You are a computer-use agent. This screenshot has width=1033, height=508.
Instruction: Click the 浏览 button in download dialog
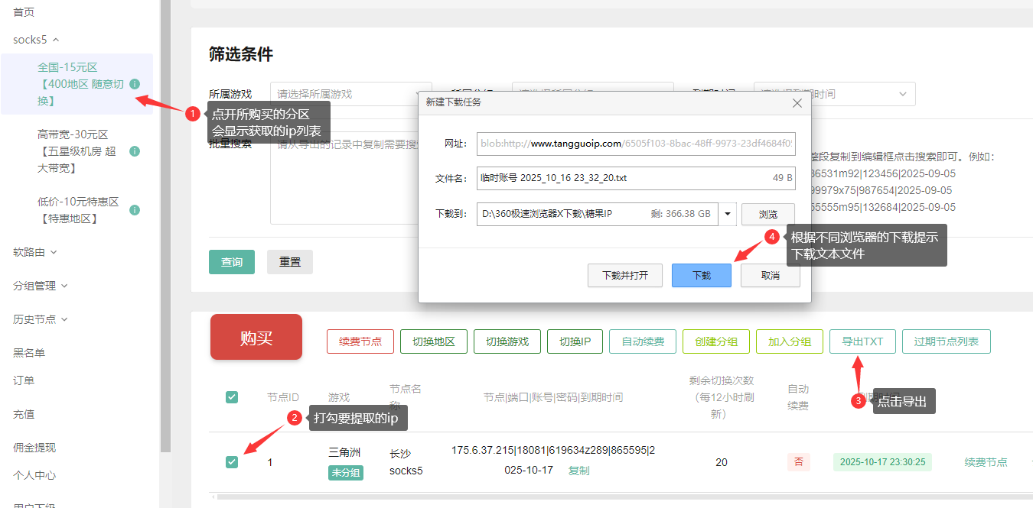(x=767, y=215)
